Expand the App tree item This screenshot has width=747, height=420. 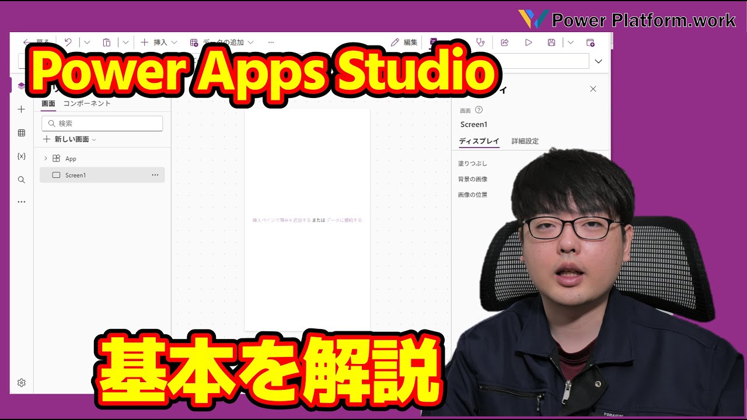[46, 158]
